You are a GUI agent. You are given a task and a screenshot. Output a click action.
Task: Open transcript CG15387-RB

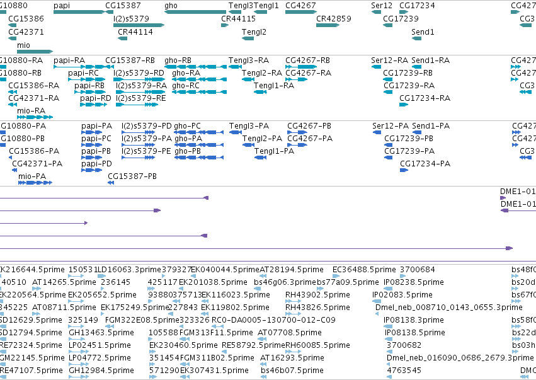click(x=110, y=67)
